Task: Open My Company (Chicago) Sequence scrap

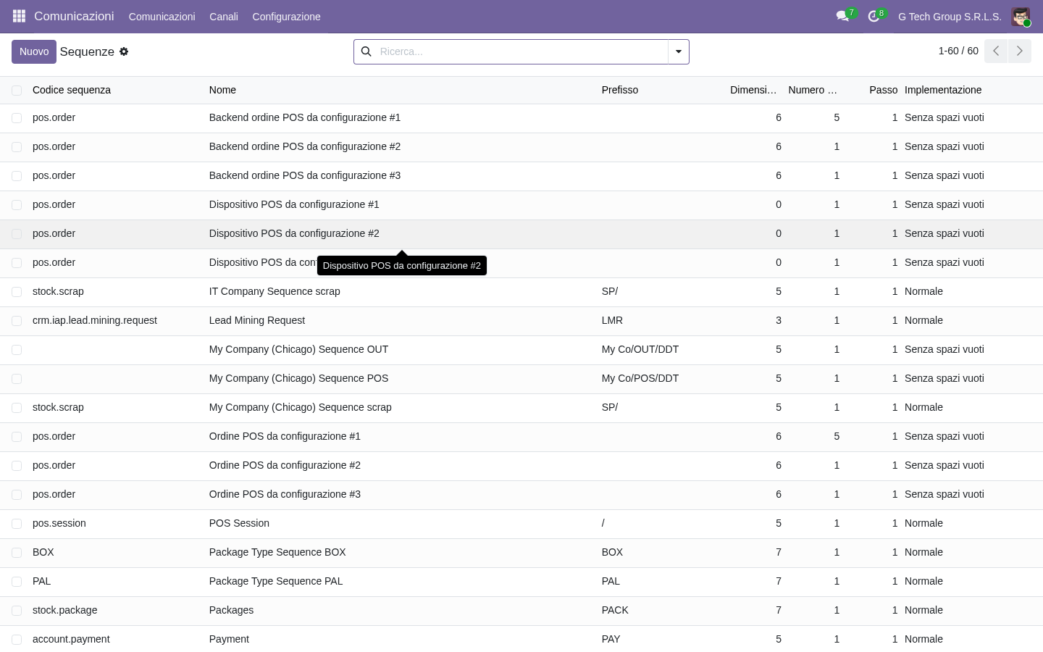Action: coord(301,407)
